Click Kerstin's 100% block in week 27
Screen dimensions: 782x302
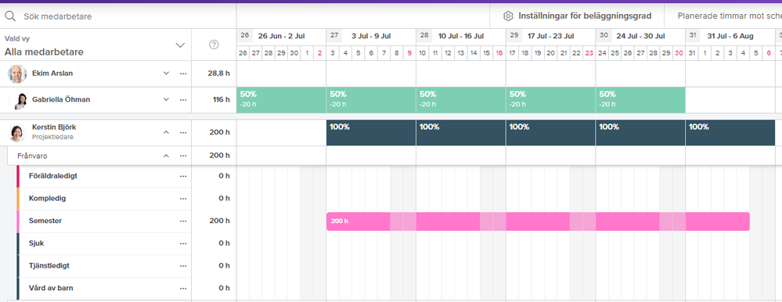click(x=371, y=133)
